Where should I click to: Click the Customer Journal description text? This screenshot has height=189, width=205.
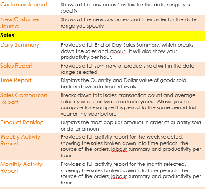[126, 8]
